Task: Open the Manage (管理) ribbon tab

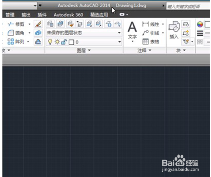Action: coord(10,15)
